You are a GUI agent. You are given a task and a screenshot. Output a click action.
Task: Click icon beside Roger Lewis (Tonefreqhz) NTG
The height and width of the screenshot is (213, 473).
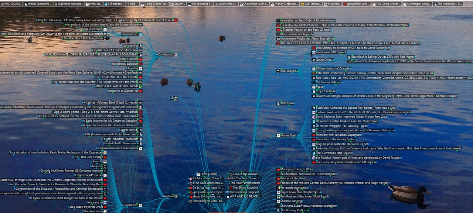pyautogui.click(x=278, y=192)
